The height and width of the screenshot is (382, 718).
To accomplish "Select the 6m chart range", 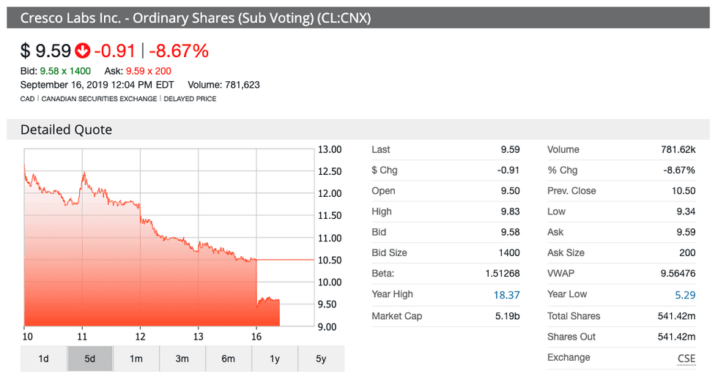I will coord(229,359).
